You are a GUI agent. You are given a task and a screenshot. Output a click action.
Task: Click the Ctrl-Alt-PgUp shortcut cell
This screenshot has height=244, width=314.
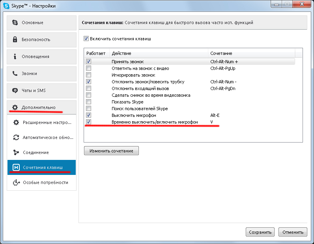223,68
